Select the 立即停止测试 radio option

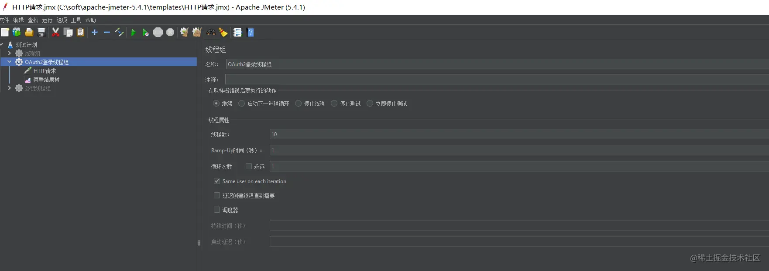[x=370, y=104]
